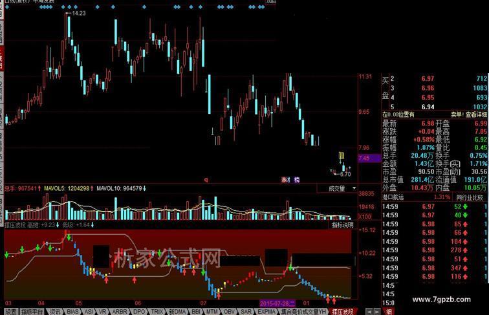
Task: Click the 高抛: +9.23 indicator value
Action: click(41, 224)
